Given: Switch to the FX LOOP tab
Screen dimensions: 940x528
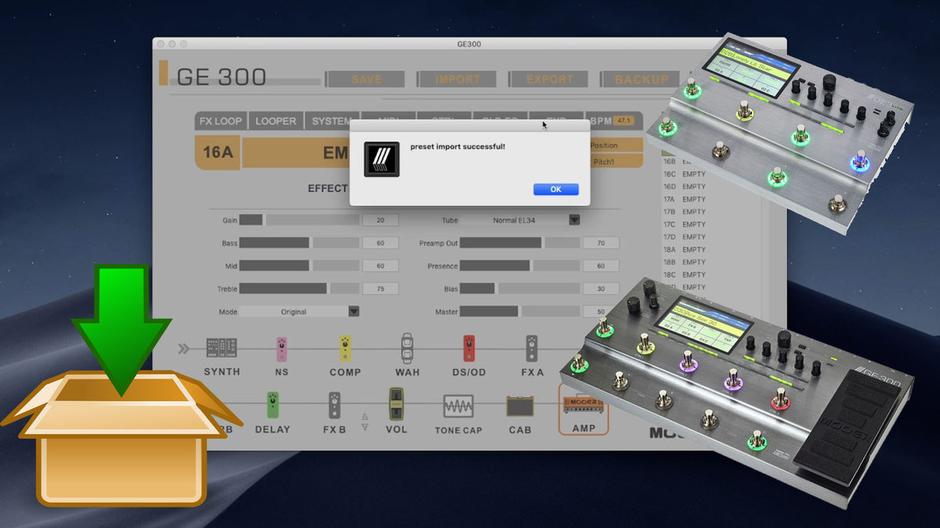Looking at the screenshot, I should click(x=221, y=121).
